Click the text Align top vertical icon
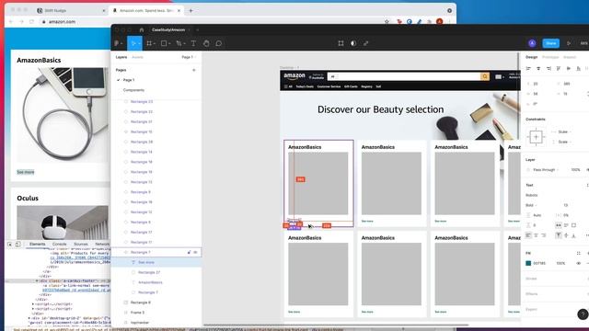Viewport: 589px width, 331px height. 559,235
